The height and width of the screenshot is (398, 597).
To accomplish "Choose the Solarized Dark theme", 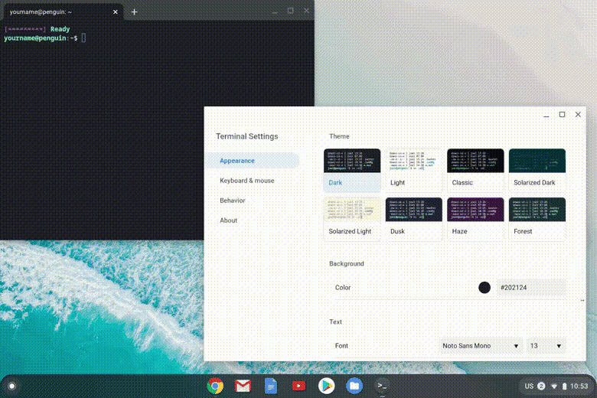I will (x=537, y=169).
